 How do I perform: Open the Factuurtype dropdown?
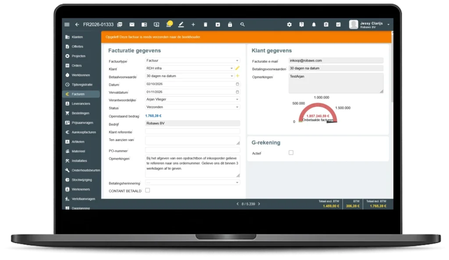(x=192, y=60)
